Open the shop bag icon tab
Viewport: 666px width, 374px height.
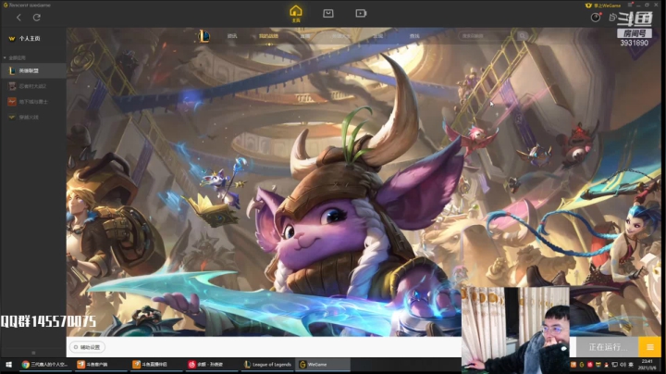(328, 14)
